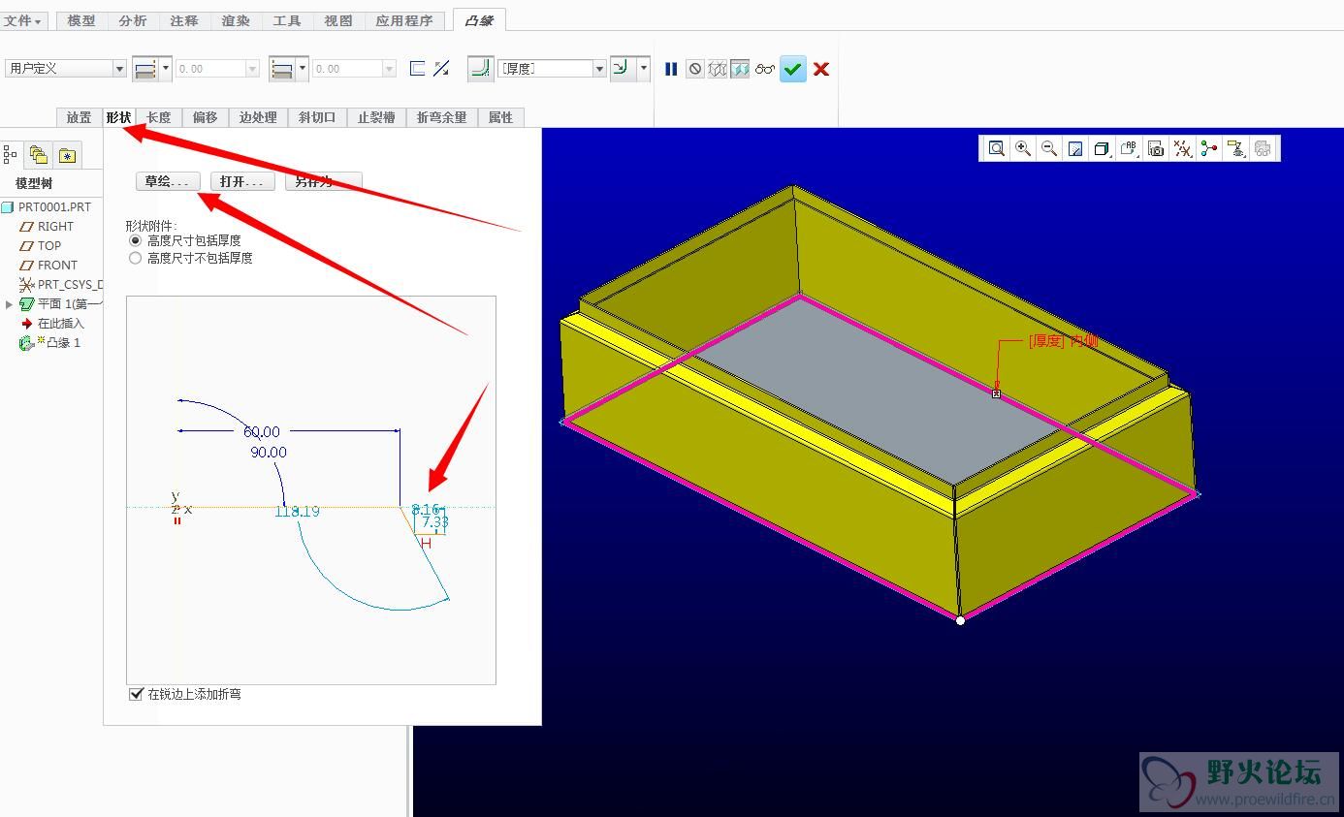1344x817 pixels.
Task: Select the RIGHT datum plane
Action: pos(55,227)
